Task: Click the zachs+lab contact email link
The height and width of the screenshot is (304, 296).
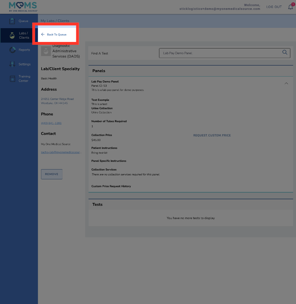Action: click(x=61, y=152)
